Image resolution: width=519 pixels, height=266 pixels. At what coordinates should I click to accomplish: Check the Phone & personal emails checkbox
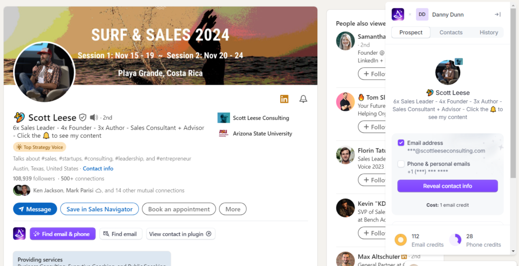(401, 164)
